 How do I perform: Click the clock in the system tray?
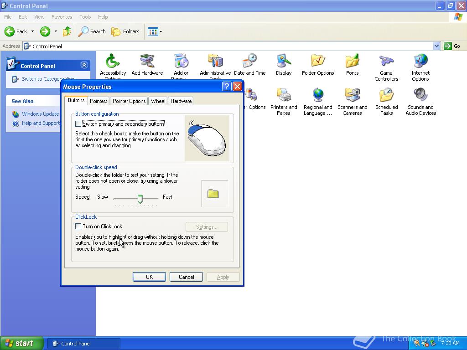point(450,343)
